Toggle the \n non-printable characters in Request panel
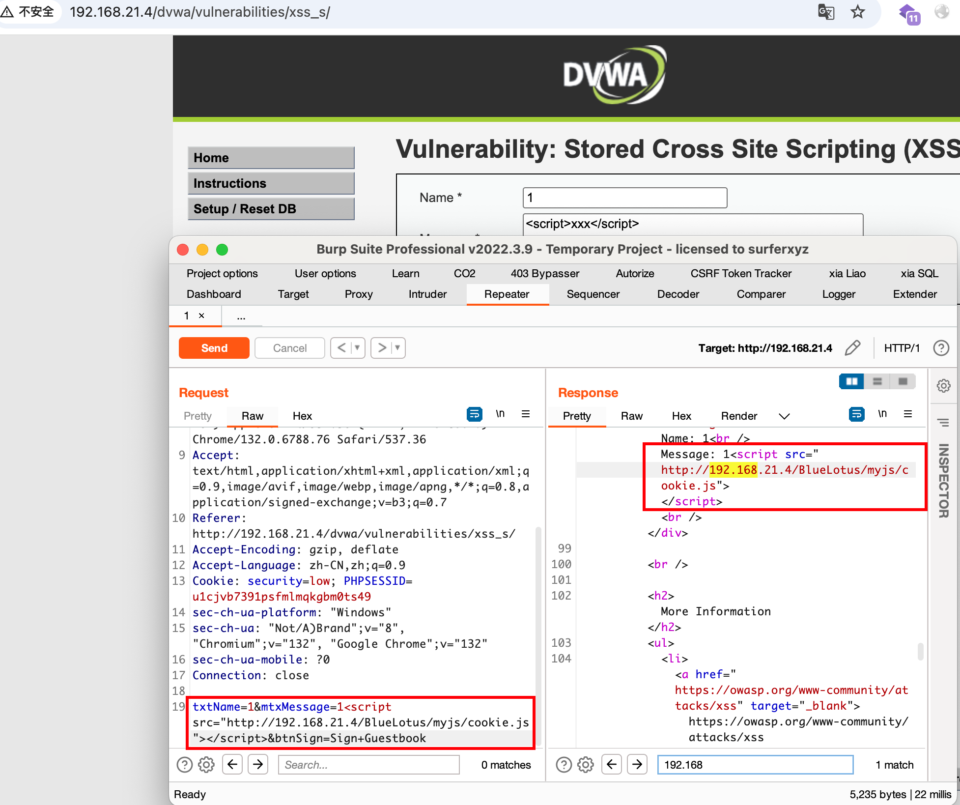Screen dimensions: 960x805 (x=500, y=414)
